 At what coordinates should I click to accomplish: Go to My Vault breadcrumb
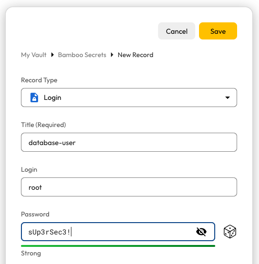point(33,55)
